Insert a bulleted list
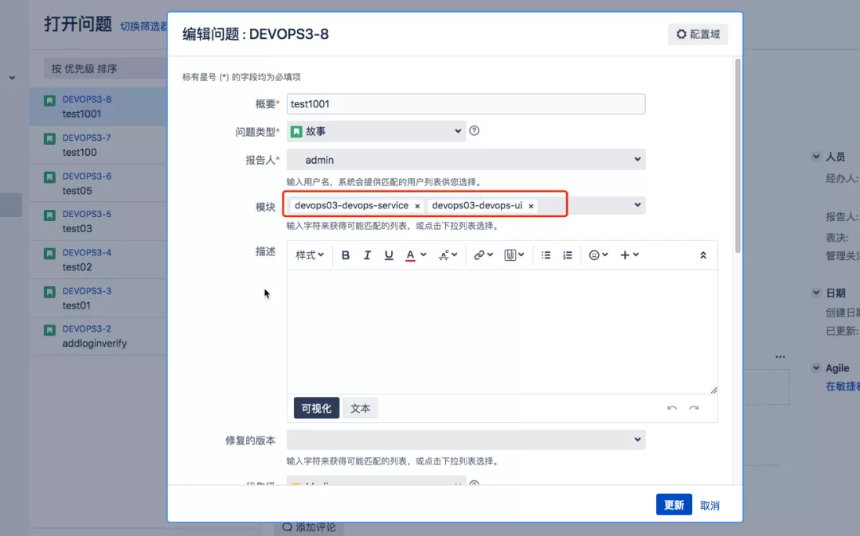The image size is (860, 536). [545, 255]
